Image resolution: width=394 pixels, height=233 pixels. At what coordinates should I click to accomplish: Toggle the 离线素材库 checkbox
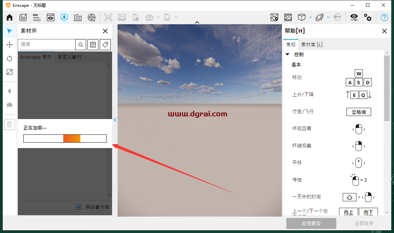pos(79,207)
